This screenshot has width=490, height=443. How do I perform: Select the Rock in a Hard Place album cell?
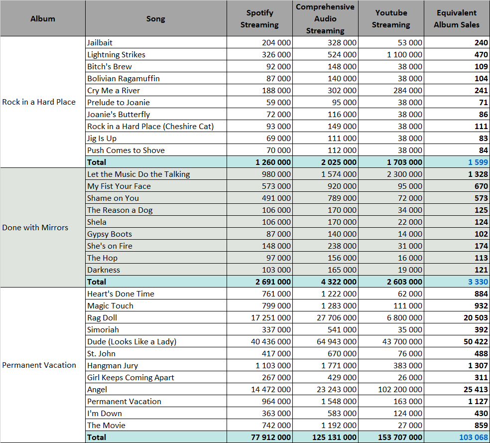43,102
